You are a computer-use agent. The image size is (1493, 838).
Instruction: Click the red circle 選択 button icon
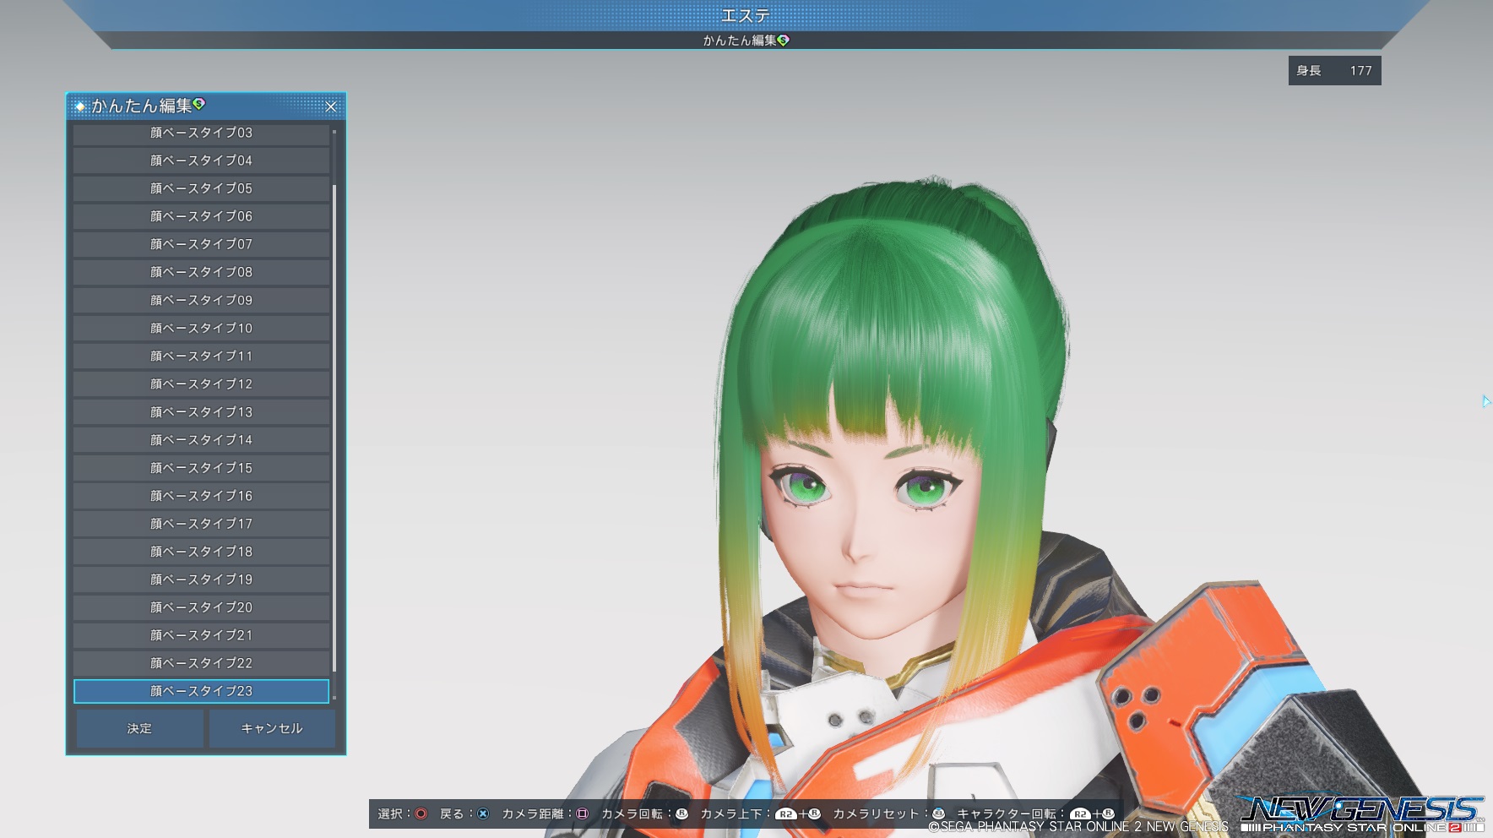point(421,814)
